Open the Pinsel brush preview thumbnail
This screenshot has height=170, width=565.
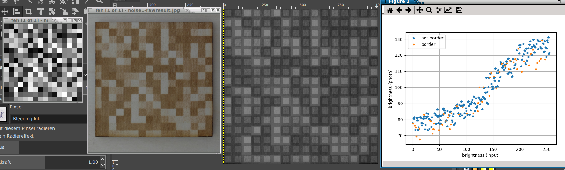(3, 114)
